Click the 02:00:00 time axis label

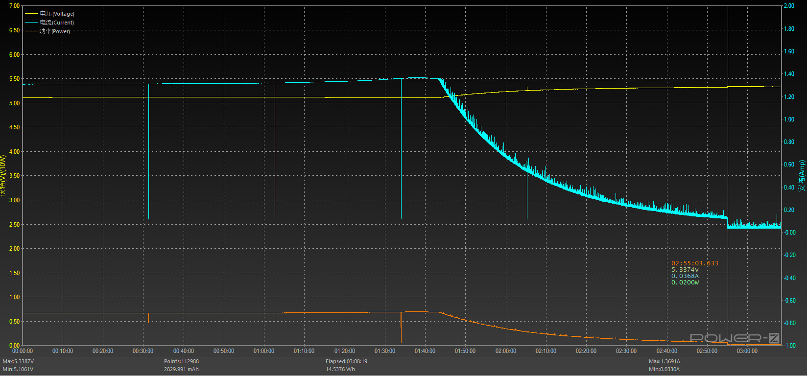click(x=506, y=351)
